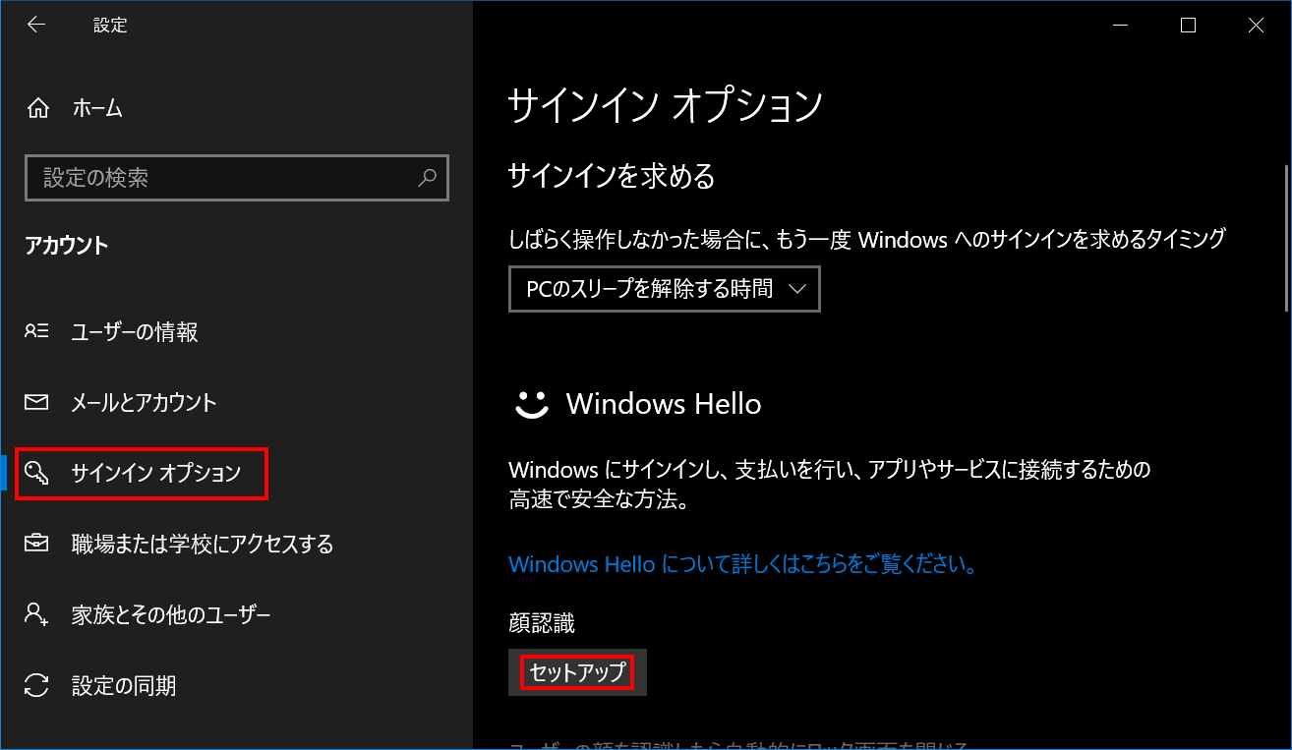Select the envelope icon for メールとアカウント

(37, 402)
